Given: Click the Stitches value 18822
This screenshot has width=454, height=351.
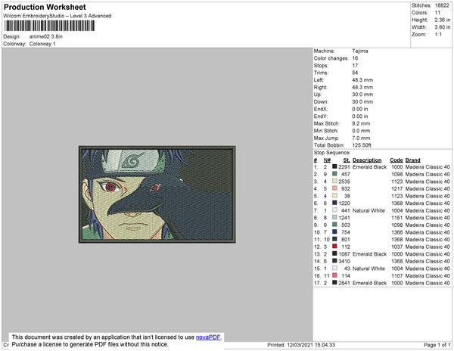Looking at the screenshot, I should [442, 5].
